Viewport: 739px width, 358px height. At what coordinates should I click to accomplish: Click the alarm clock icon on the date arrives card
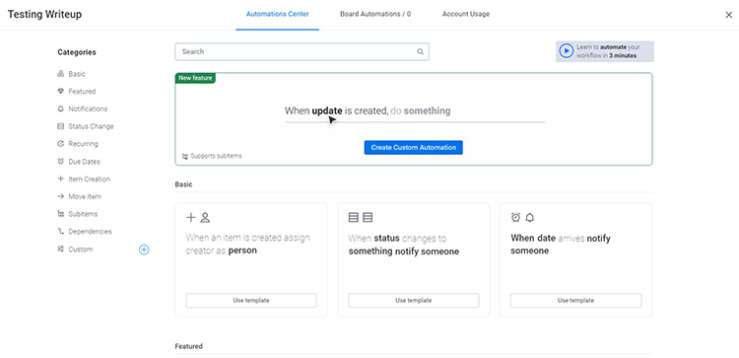tap(516, 217)
